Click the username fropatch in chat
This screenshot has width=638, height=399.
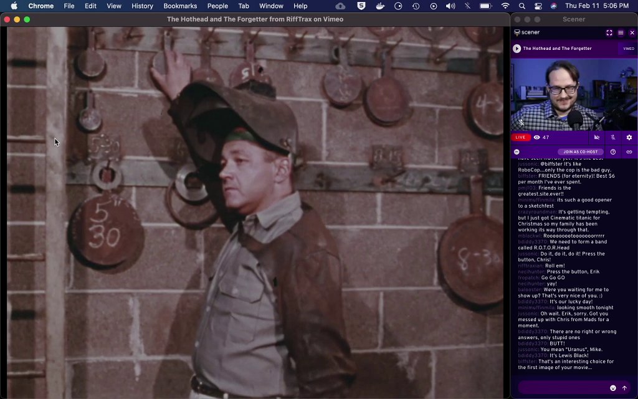click(x=528, y=277)
